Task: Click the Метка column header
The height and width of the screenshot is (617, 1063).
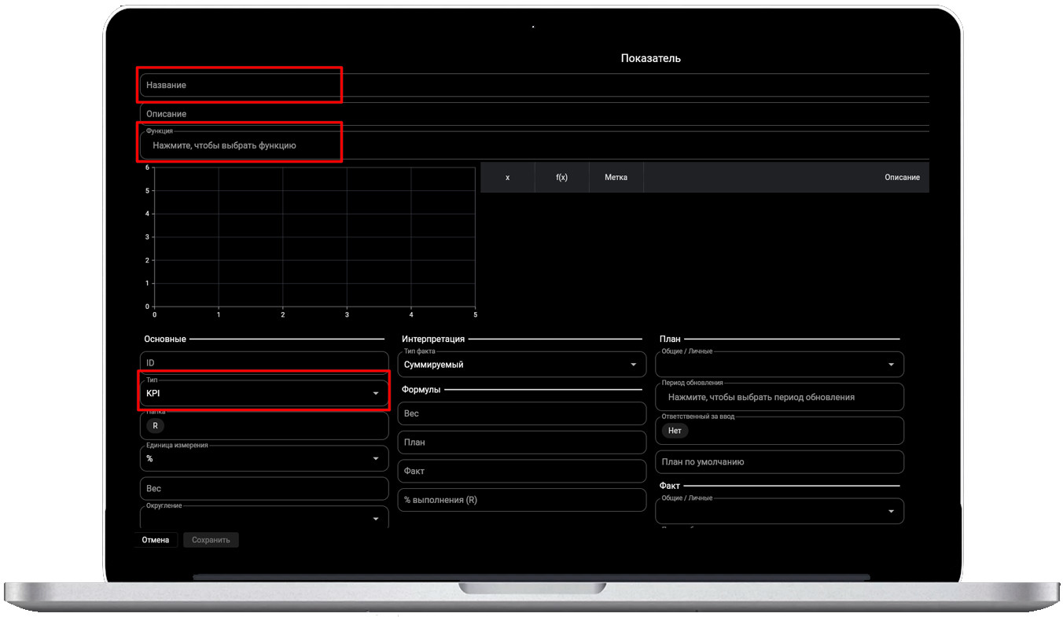Action: click(616, 178)
